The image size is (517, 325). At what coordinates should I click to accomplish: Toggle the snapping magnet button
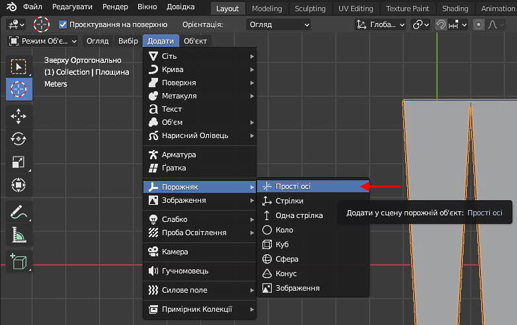(x=441, y=24)
